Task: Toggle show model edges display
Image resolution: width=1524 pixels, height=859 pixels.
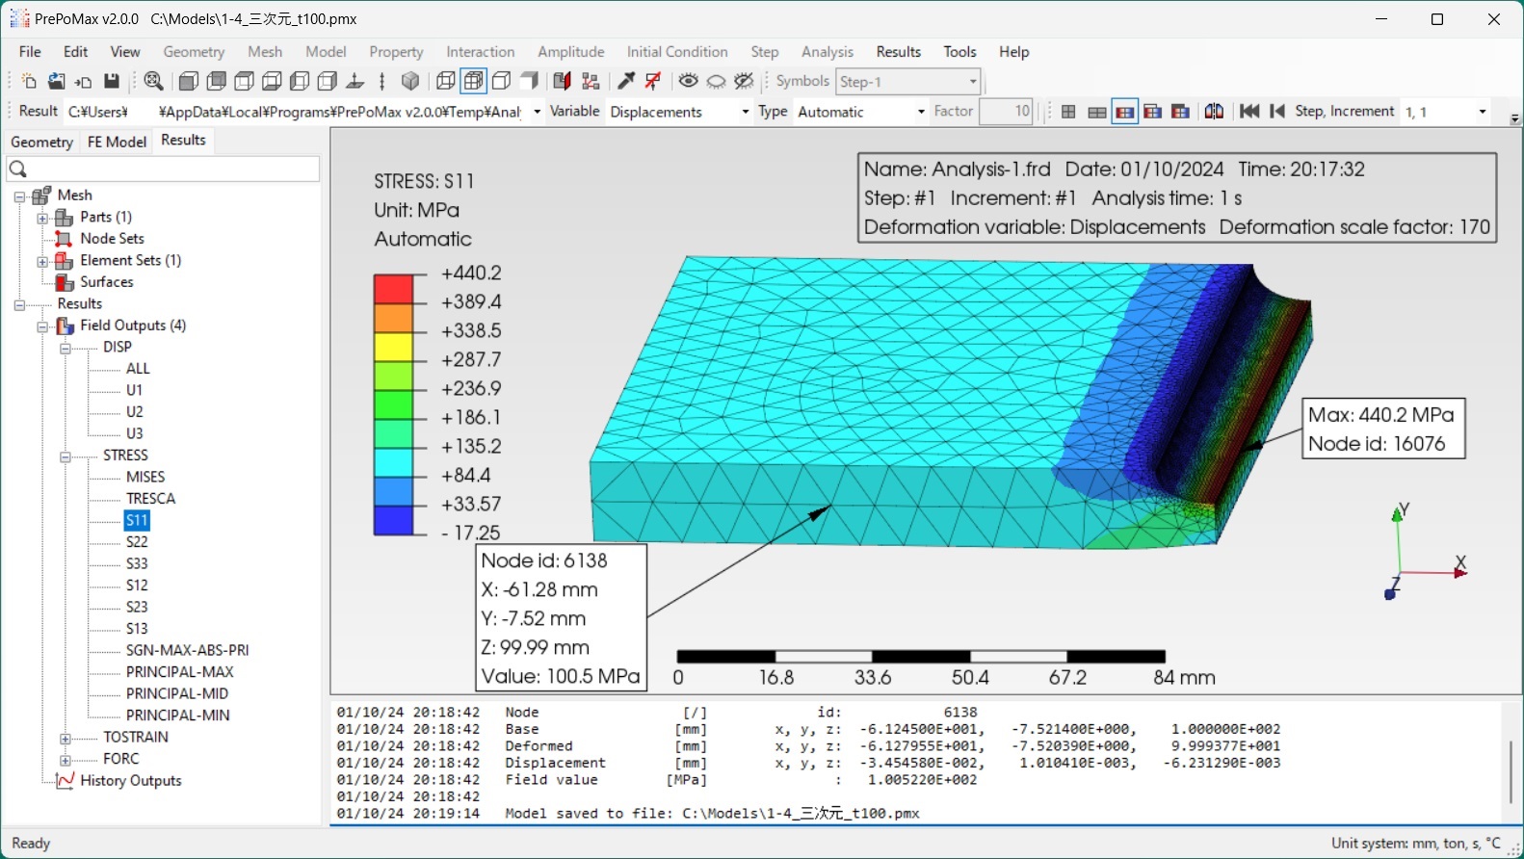Action: 502,82
